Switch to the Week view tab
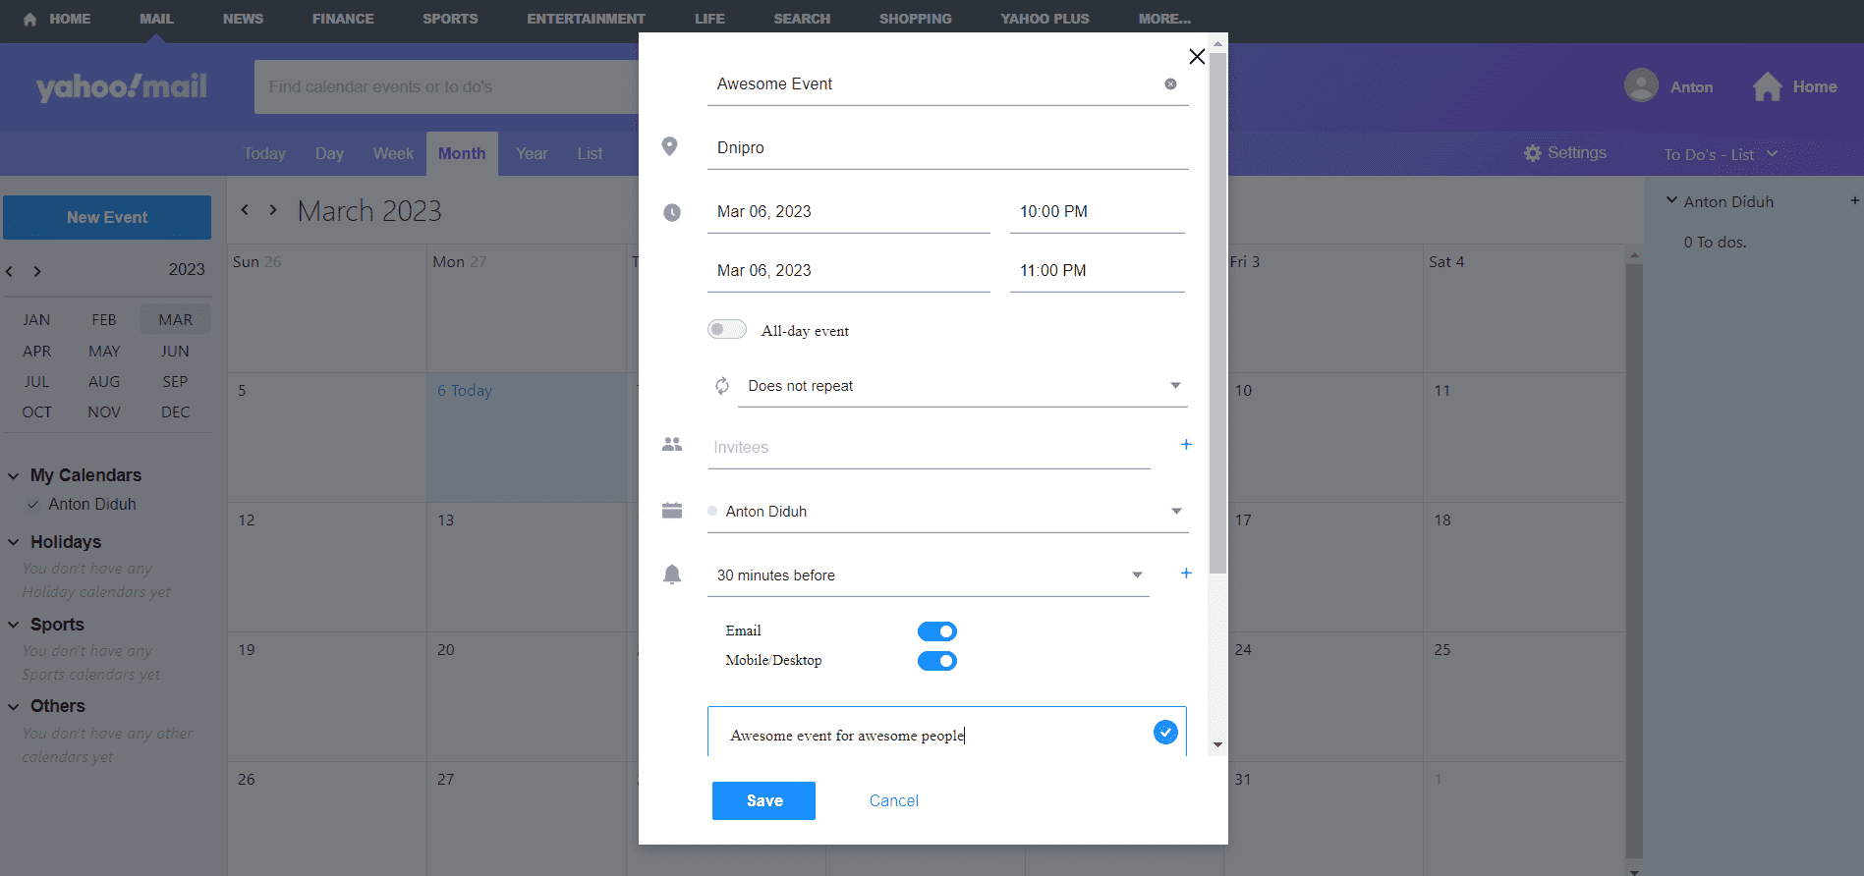The height and width of the screenshot is (876, 1864). click(393, 154)
